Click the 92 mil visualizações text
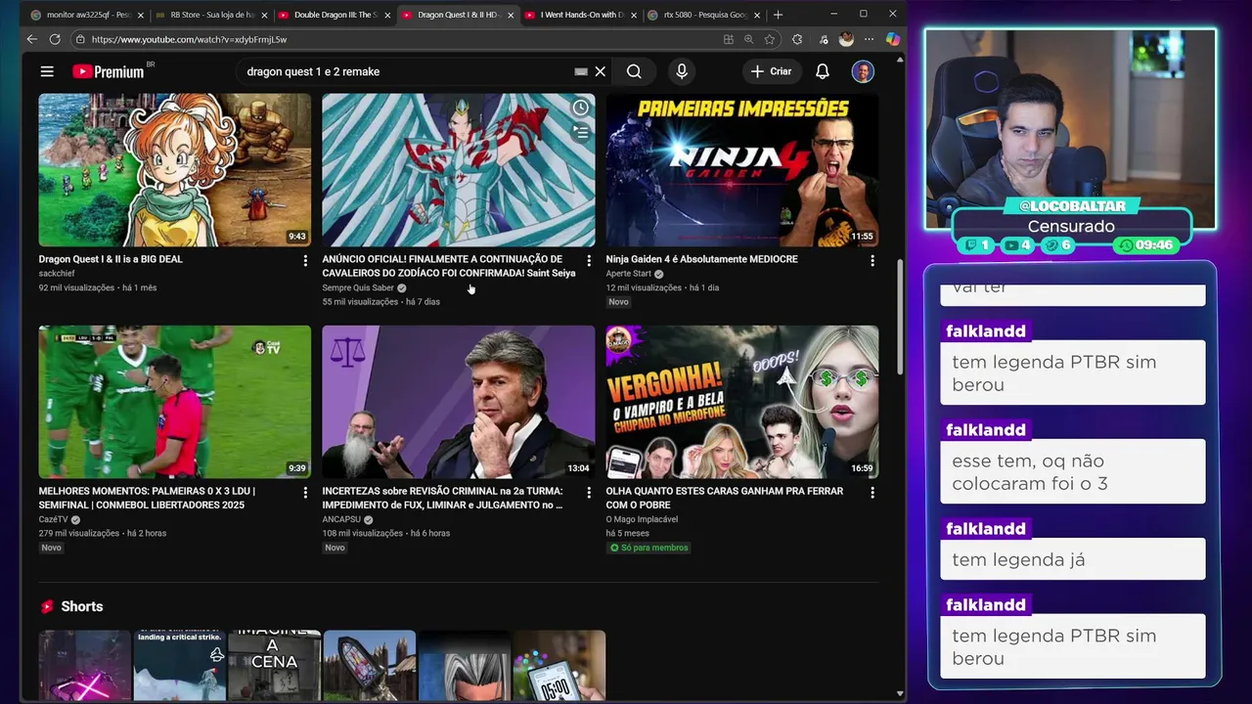The height and width of the screenshot is (704, 1252). click(76, 287)
